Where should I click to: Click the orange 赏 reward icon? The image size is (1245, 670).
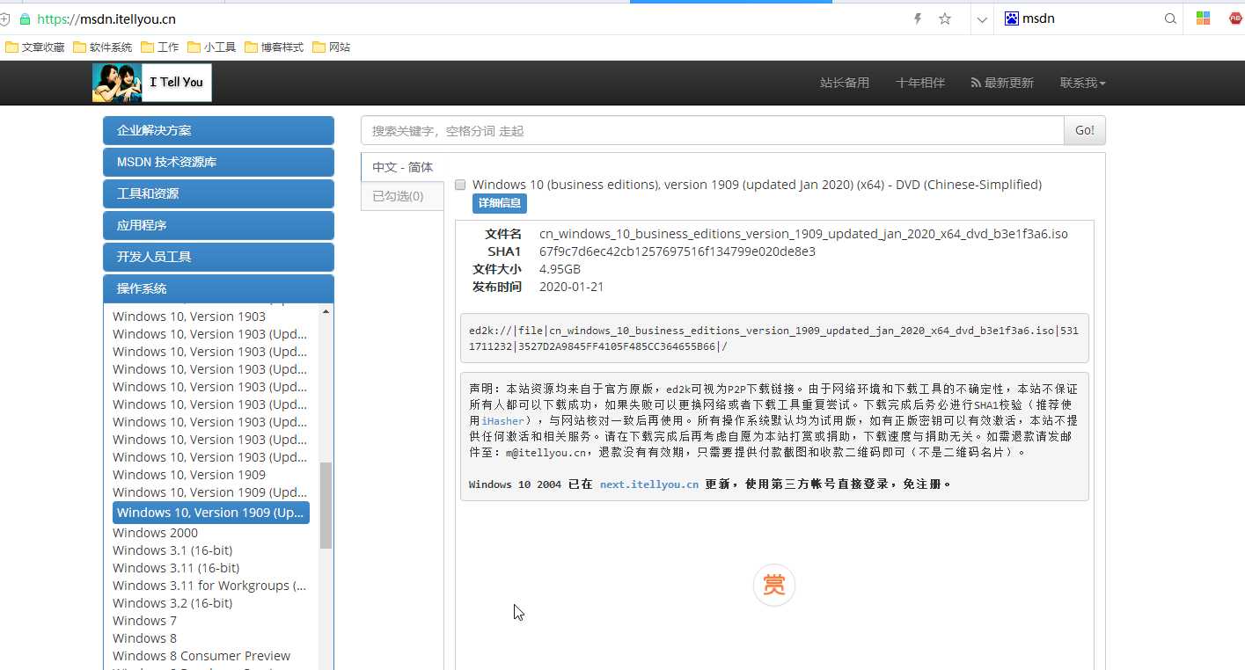774,586
